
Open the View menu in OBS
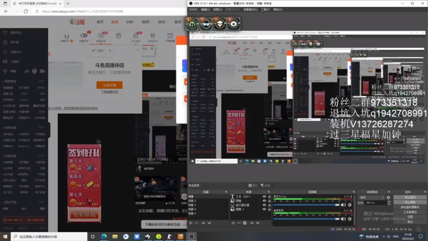pyautogui.click(x=218, y=10)
